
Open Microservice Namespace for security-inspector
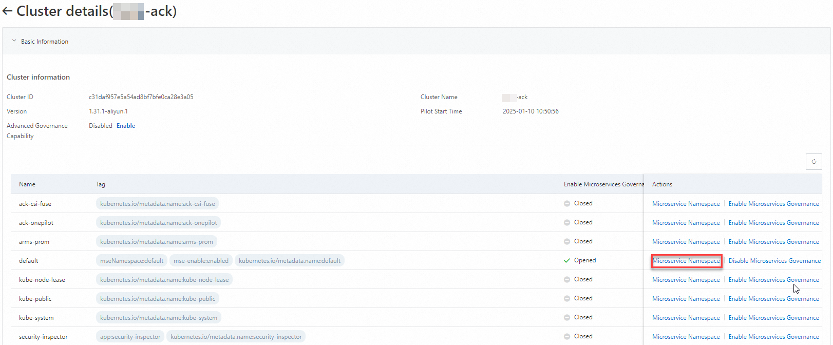686,337
